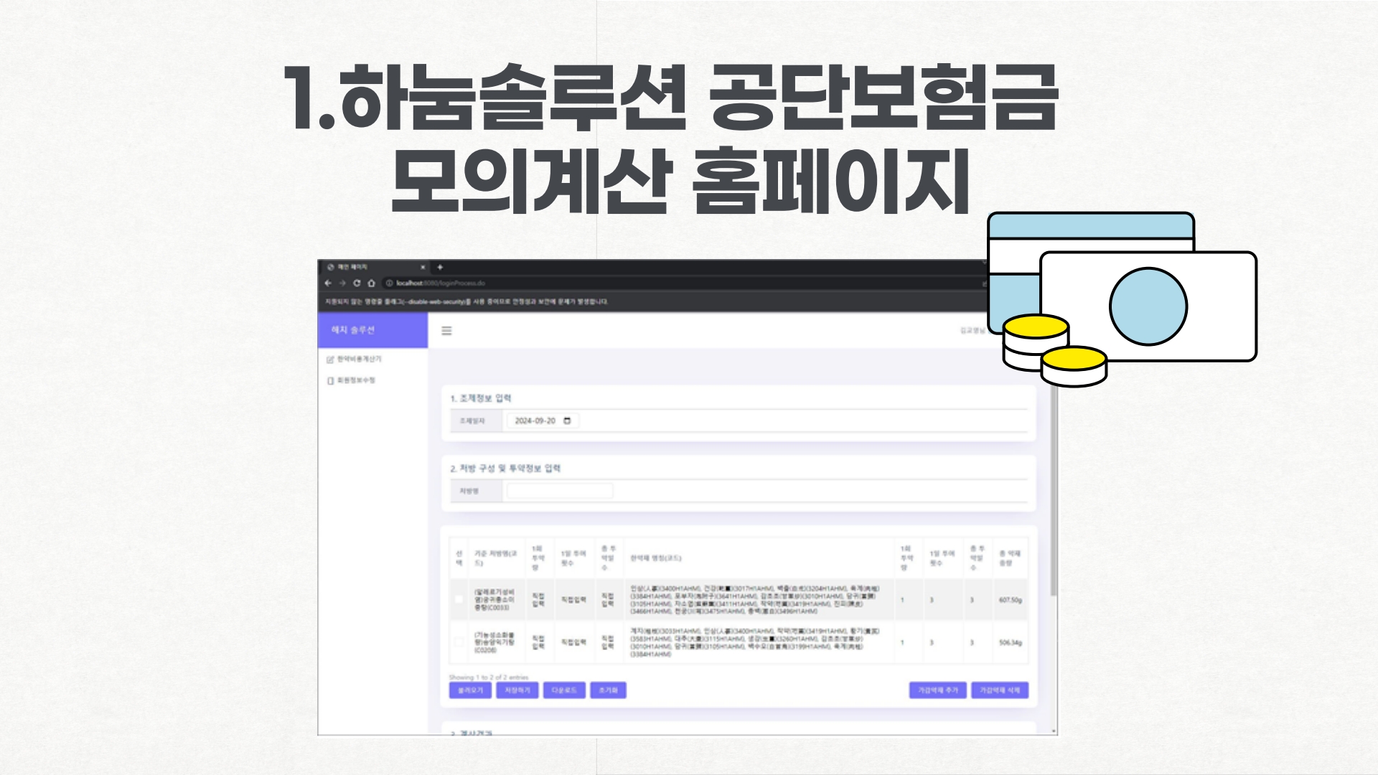
Task: Click the 가감약재 삭제 button
Action: [x=1000, y=690]
